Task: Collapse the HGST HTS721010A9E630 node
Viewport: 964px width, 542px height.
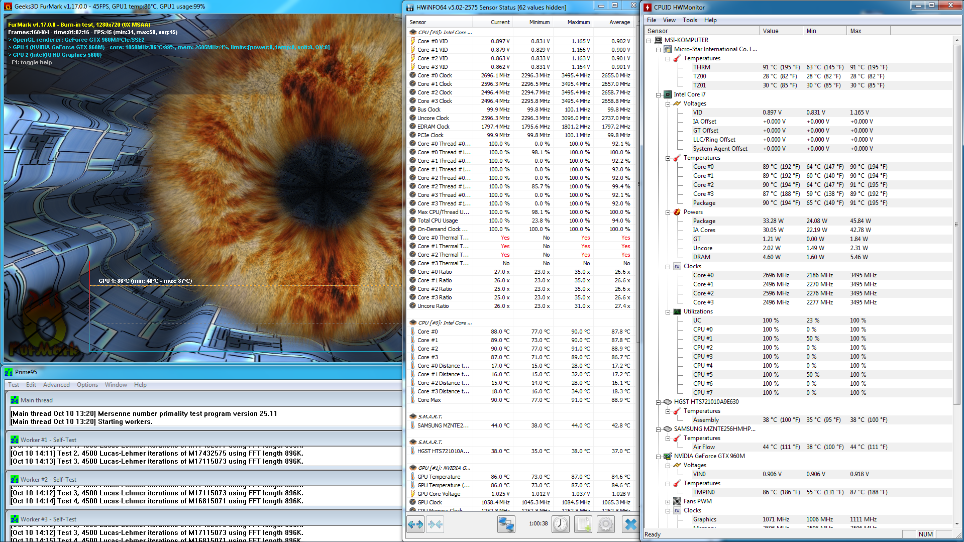Action: coord(658,402)
